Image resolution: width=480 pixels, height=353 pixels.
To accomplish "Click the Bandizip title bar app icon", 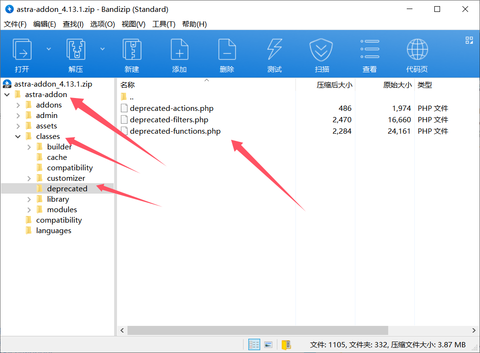I will click(x=10, y=9).
